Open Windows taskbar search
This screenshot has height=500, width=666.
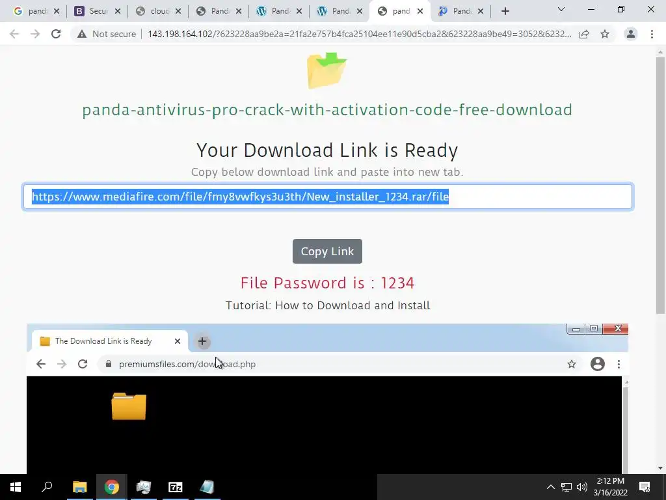(x=47, y=487)
